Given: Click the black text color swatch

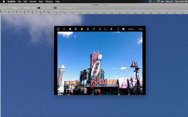Looking at the screenshot, I should 39,8.
